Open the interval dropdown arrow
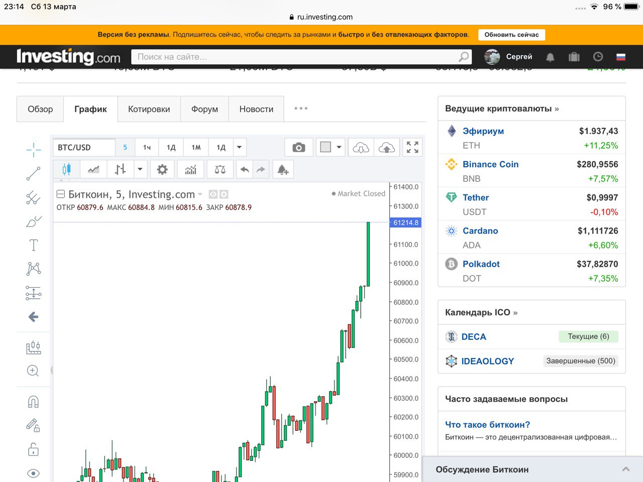The width and height of the screenshot is (643, 482). pos(240,147)
